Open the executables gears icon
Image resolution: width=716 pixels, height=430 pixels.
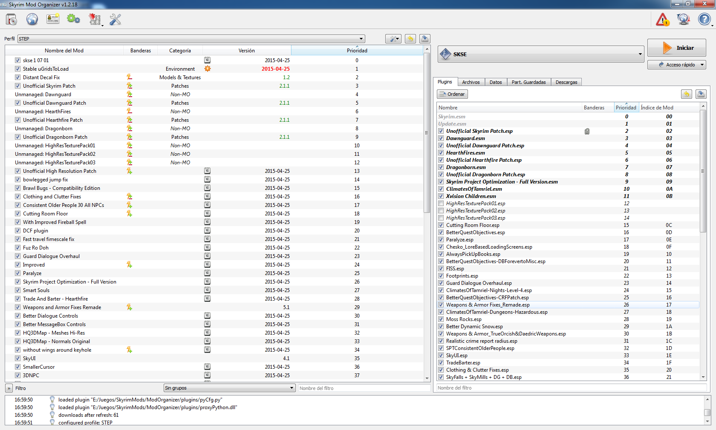click(x=73, y=20)
